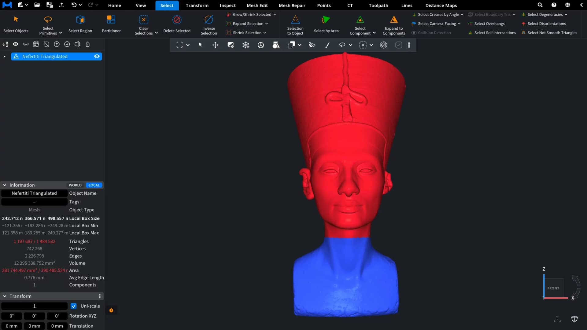Click Select Overhangs

pyautogui.click(x=486, y=24)
